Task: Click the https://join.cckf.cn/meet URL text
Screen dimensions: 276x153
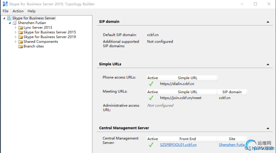Action: pyautogui.click(x=181, y=98)
